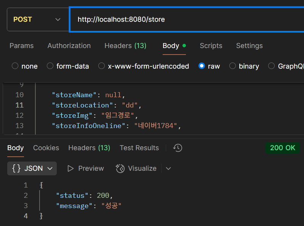The width and height of the screenshot is (304, 226).
Task: Click the 200 OK status badge
Action: click(283, 148)
